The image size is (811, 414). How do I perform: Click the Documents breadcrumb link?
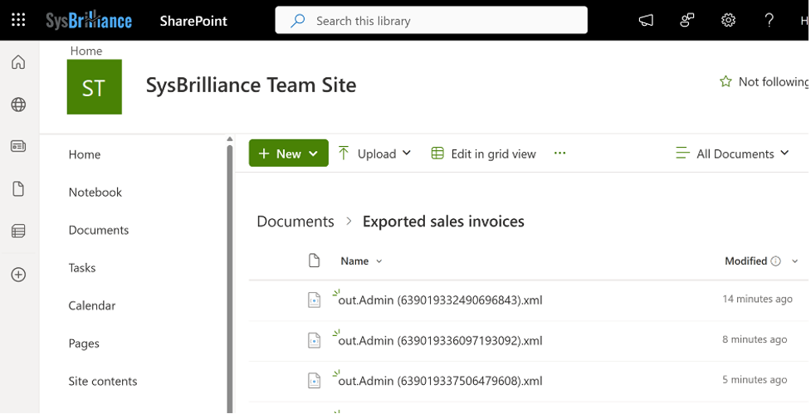296,222
